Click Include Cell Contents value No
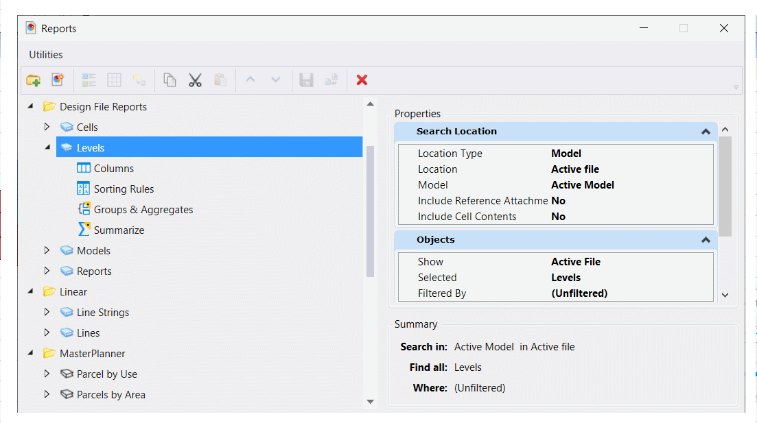The height and width of the screenshot is (423, 757). (558, 217)
